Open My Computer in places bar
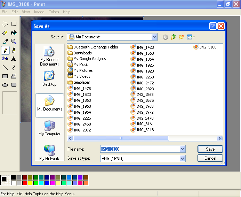241x197 pixels. pyautogui.click(x=49, y=128)
